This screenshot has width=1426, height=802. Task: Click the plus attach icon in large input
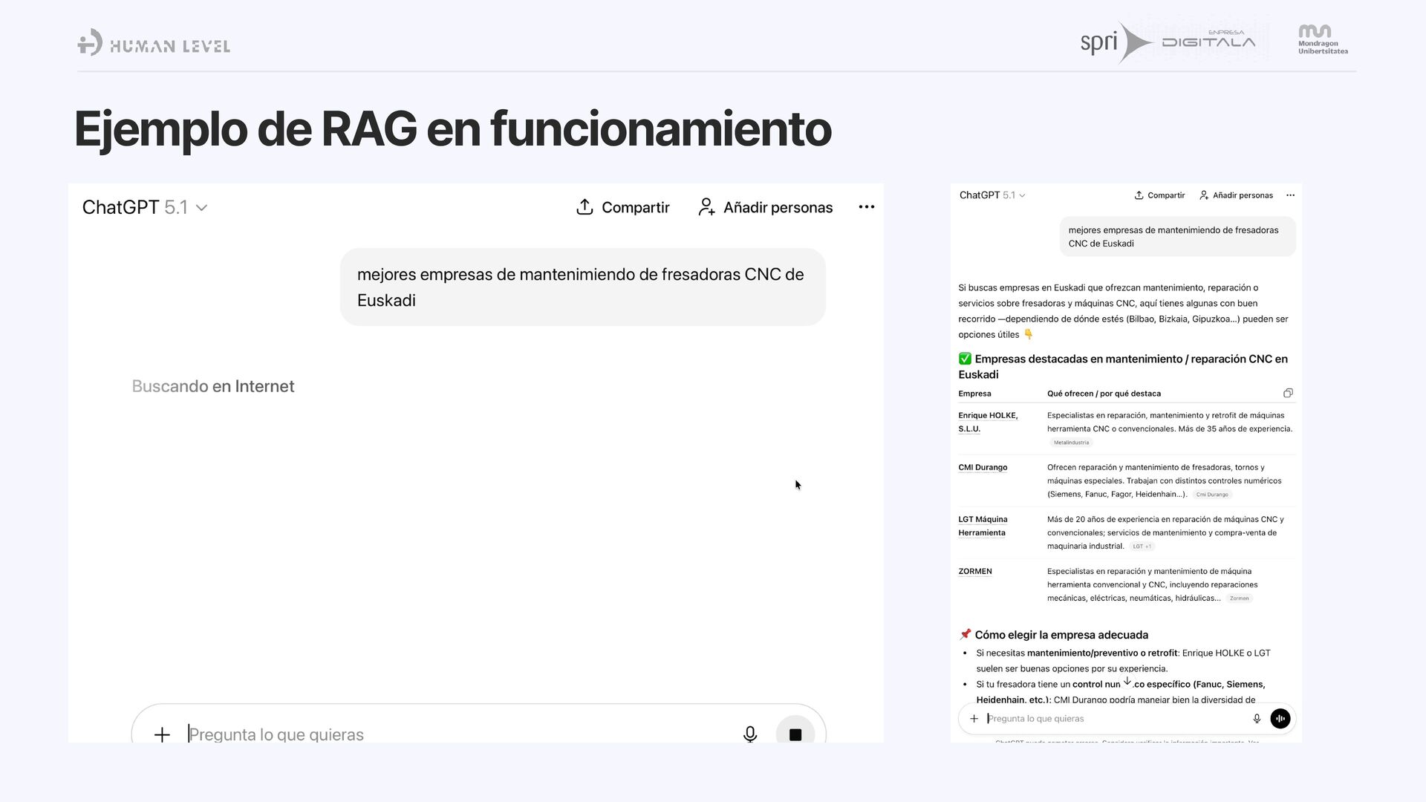(x=162, y=734)
